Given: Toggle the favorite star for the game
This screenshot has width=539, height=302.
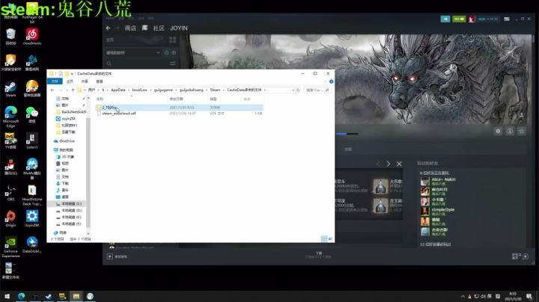Looking at the screenshot, I should 522,131.
